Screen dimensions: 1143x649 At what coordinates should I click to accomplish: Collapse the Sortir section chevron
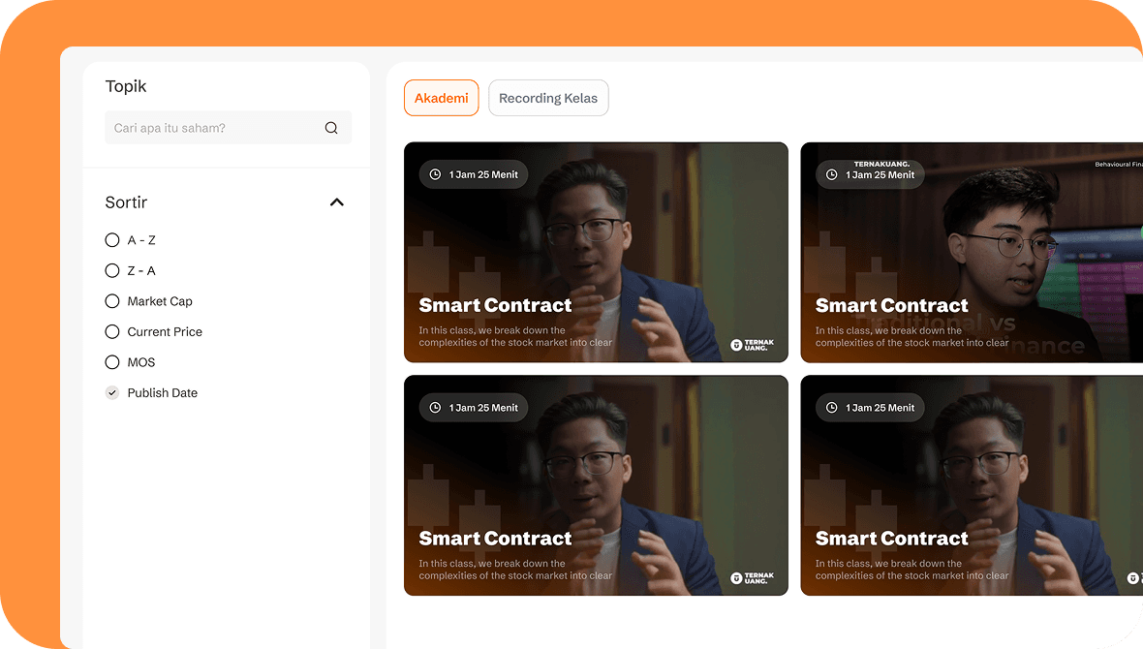coord(337,202)
